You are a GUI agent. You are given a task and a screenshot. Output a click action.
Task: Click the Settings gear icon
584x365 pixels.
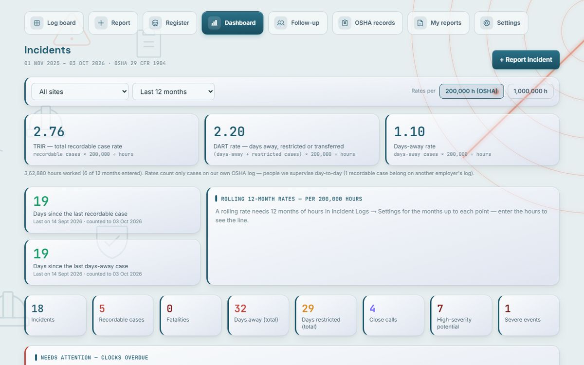(486, 23)
